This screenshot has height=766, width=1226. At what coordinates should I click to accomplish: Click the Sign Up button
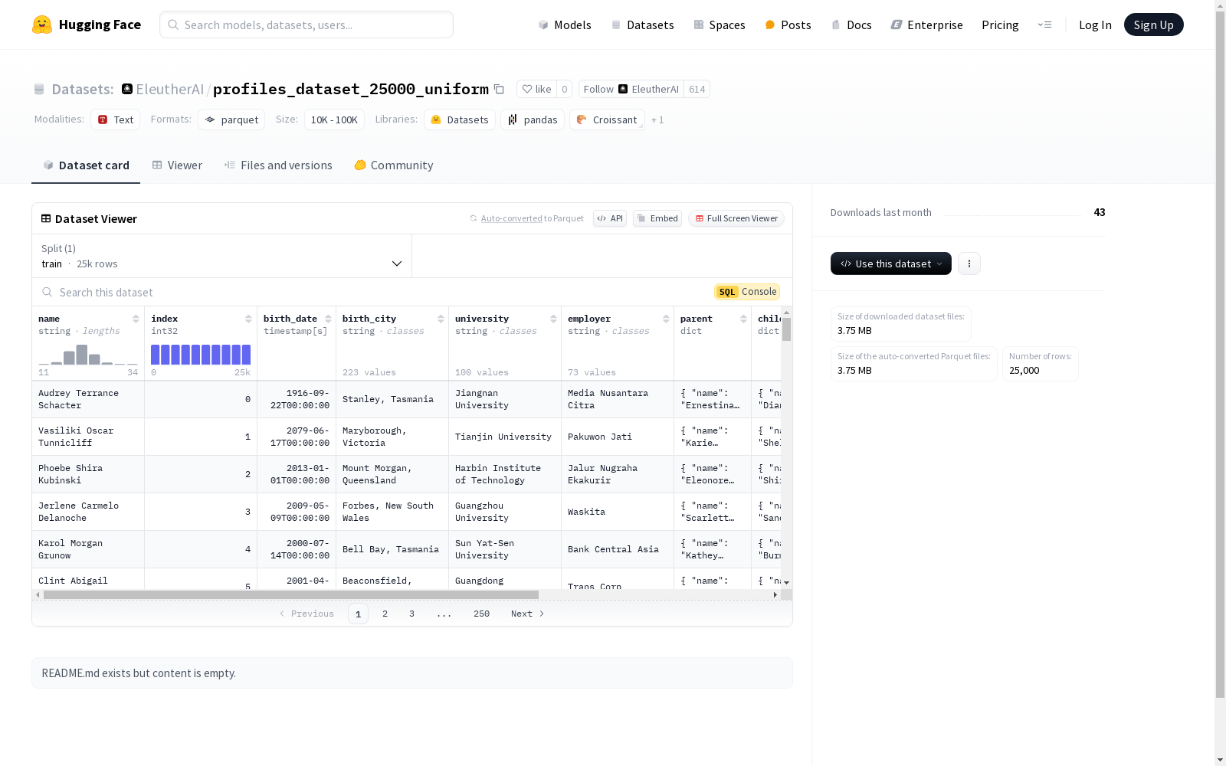[x=1153, y=25]
